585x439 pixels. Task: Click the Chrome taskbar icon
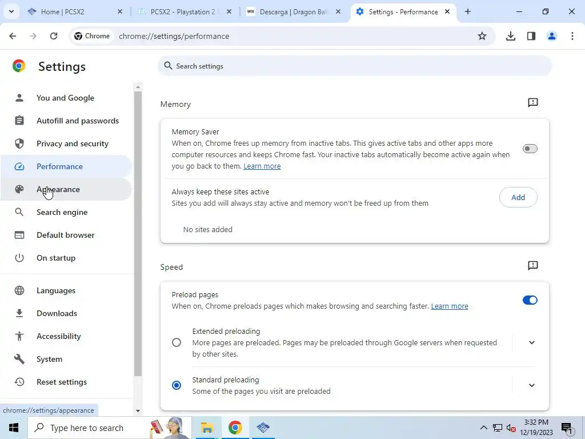(235, 428)
